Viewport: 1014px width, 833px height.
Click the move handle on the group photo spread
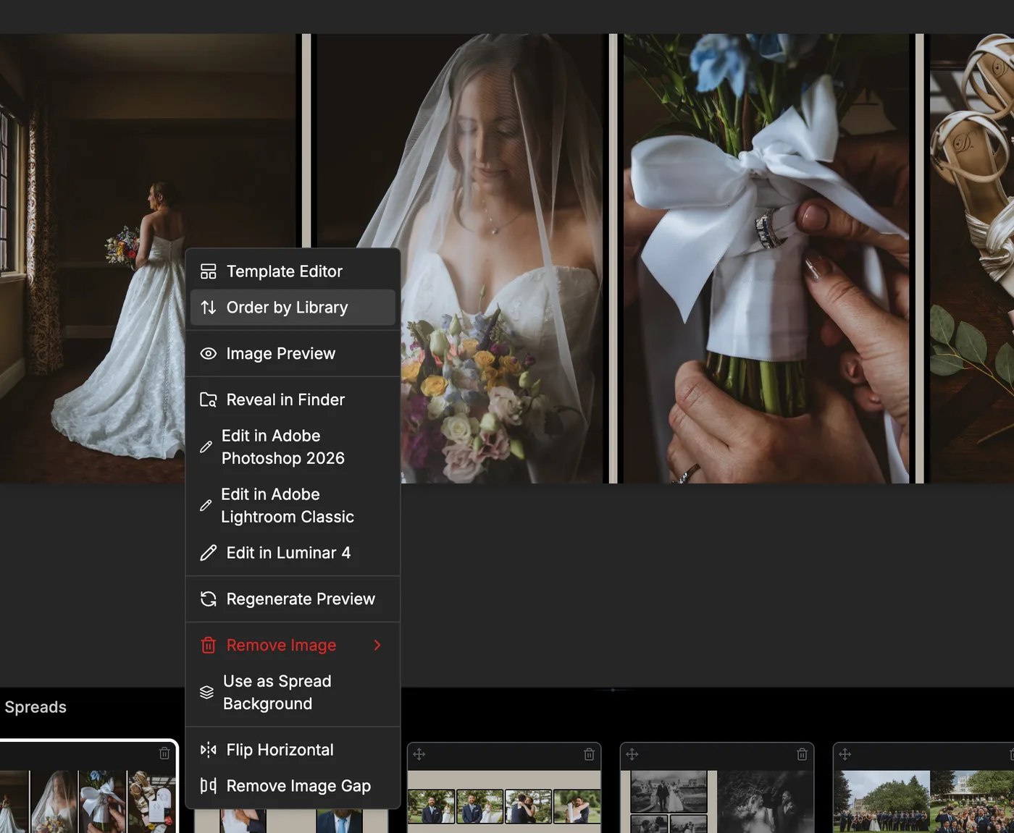845,754
